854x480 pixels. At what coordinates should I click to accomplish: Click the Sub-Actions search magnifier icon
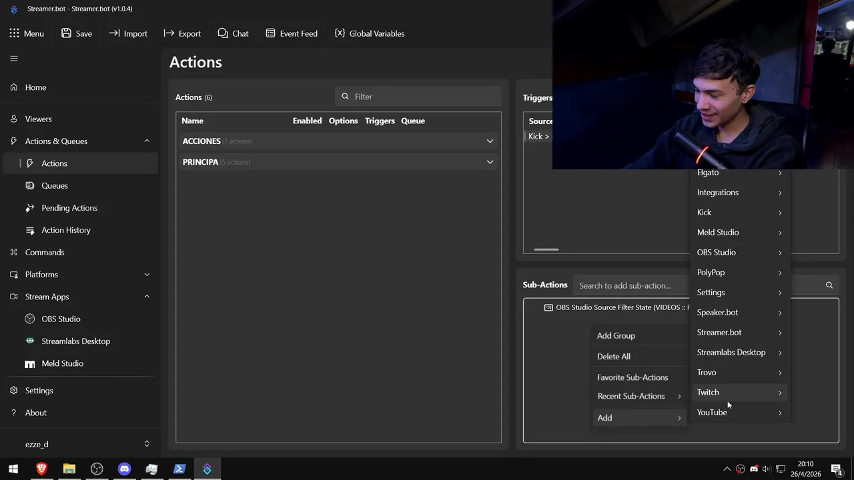[x=829, y=285]
